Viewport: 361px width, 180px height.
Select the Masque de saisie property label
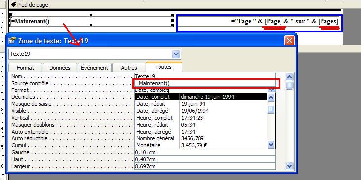point(31,104)
